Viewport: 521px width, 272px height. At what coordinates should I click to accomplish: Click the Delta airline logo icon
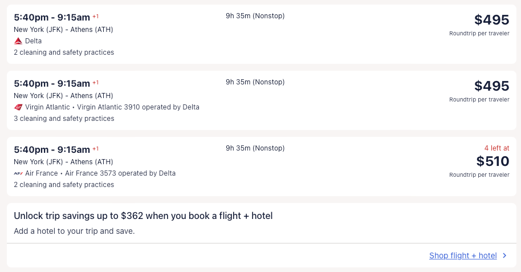tap(18, 41)
